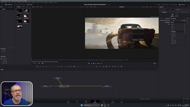Toggle the Effects library panel
Image resolution: width=190 pixels, height=107 pixels.
[17, 4]
